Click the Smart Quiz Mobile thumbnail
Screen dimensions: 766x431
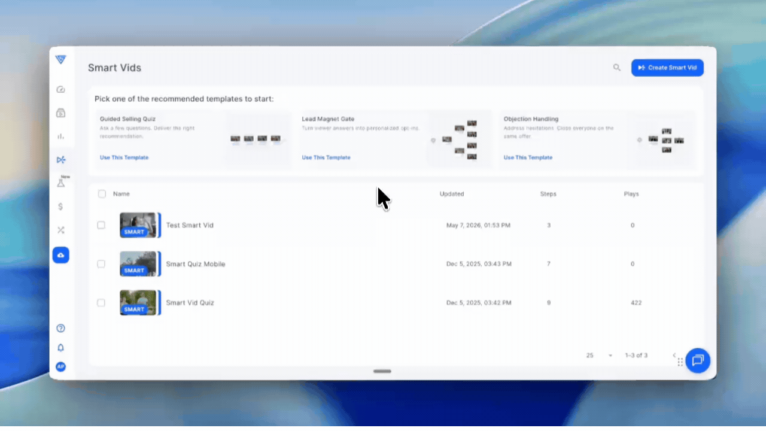pos(140,264)
